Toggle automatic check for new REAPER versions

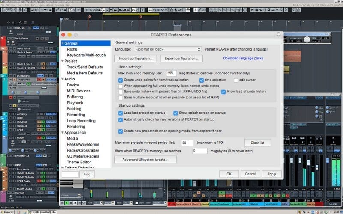[120, 120]
